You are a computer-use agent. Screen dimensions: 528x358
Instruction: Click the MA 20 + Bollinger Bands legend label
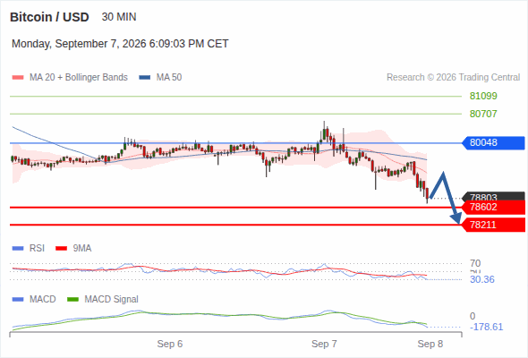(x=79, y=78)
